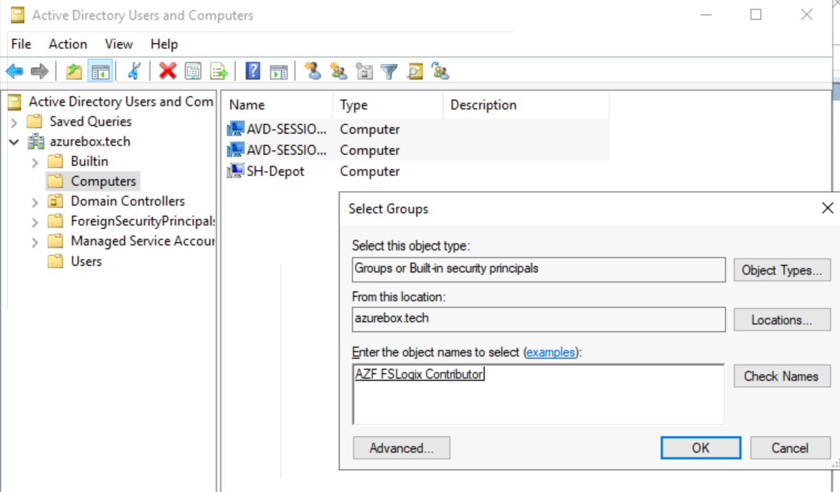
Task: Click the Export List toolbar icon
Action: [x=219, y=71]
